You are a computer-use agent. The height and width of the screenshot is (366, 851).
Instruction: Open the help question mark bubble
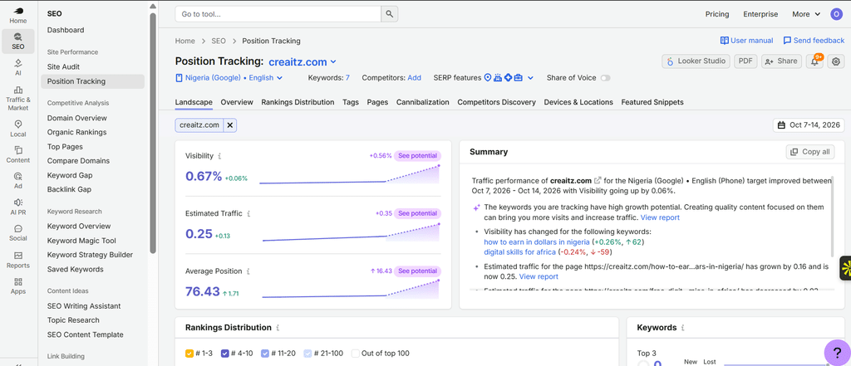pyautogui.click(x=838, y=352)
